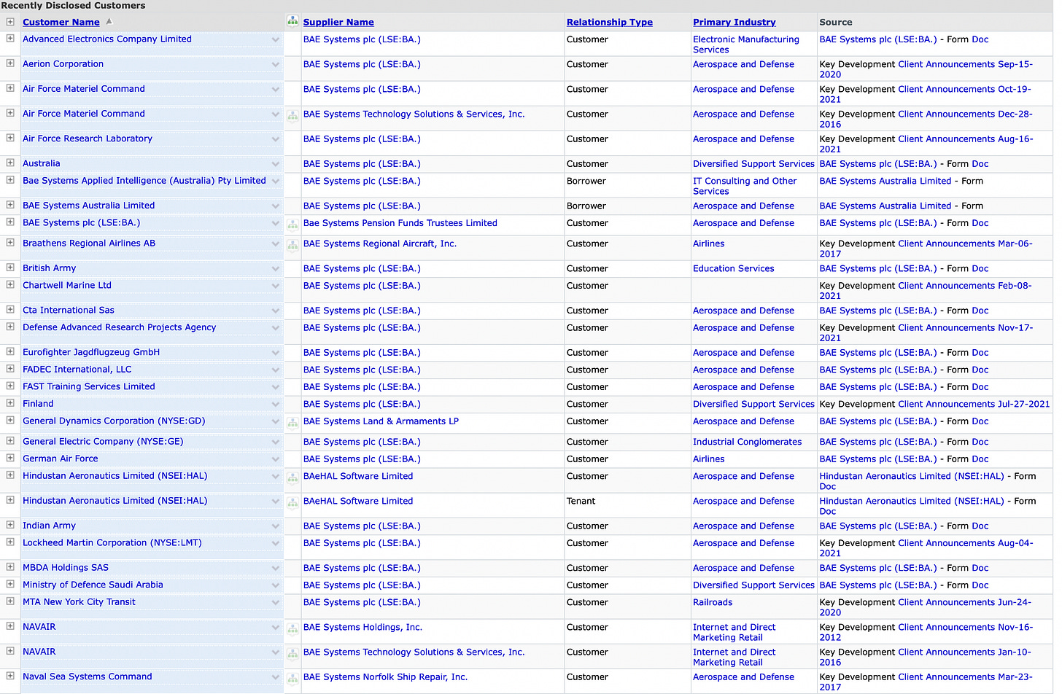1062x694 pixels.
Task: Open Client Announcements Jul-27-2021 source link
Action: point(974,404)
